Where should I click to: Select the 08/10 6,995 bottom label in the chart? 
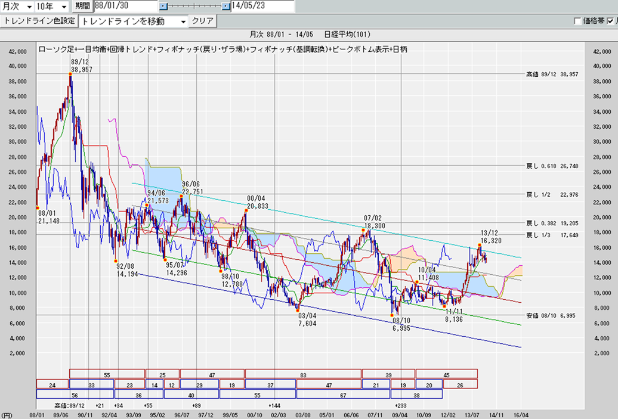coord(401,324)
